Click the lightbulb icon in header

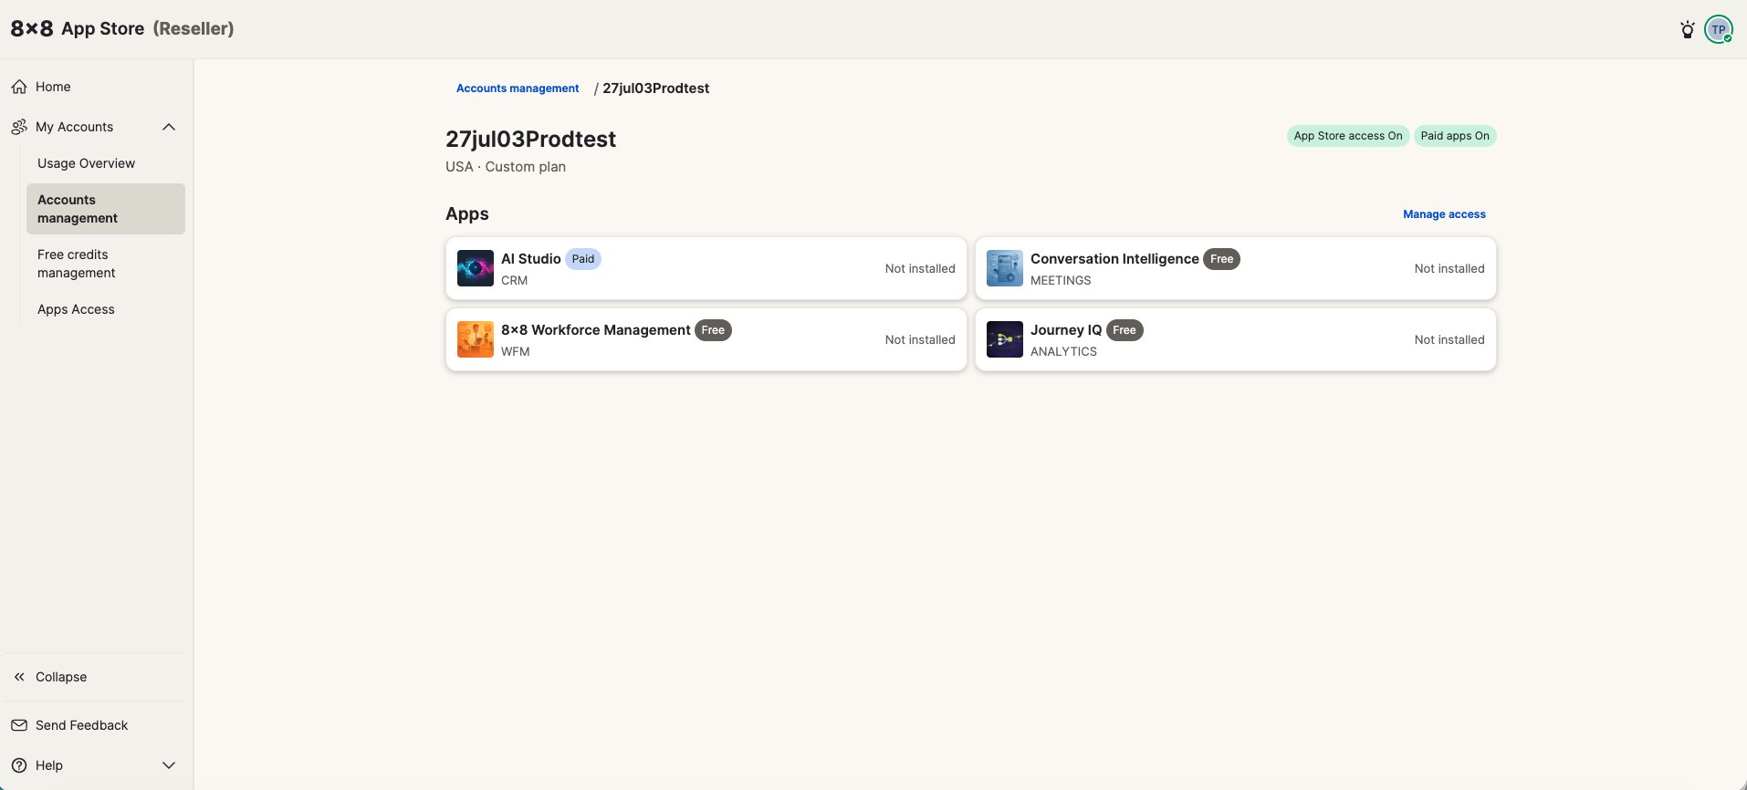click(x=1688, y=29)
